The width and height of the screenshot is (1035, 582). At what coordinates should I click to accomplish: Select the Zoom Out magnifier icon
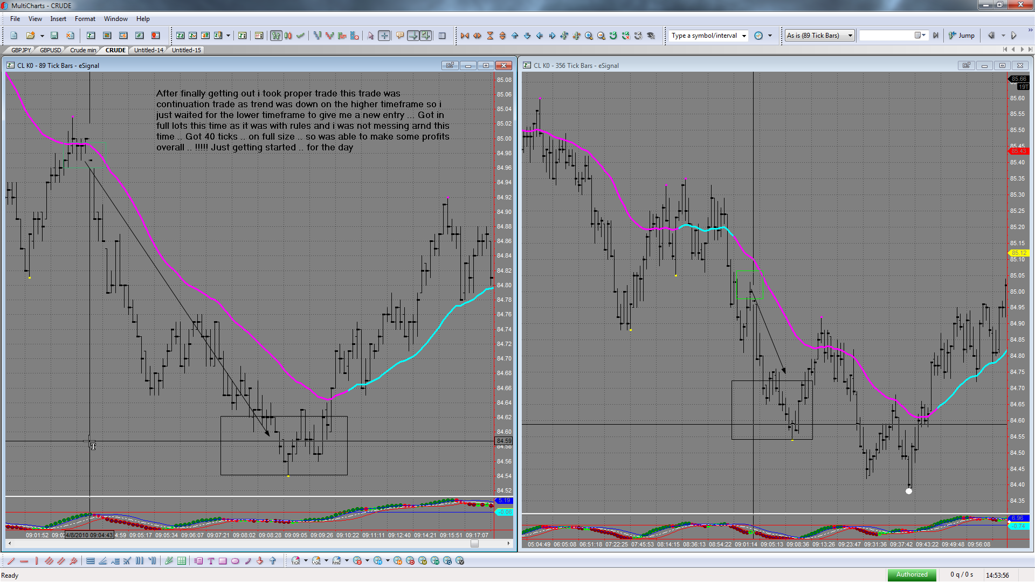pyautogui.click(x=601, y=36)
